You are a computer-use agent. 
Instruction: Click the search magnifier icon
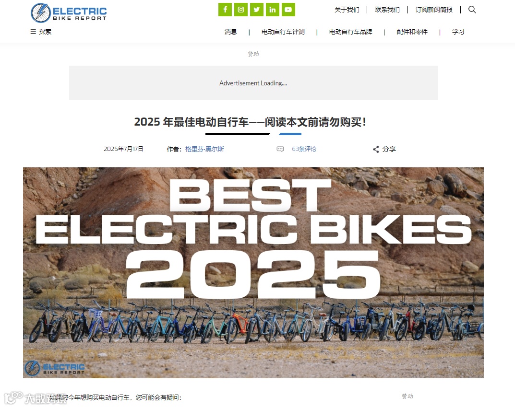pyautogui.click(x=472, y=10)
